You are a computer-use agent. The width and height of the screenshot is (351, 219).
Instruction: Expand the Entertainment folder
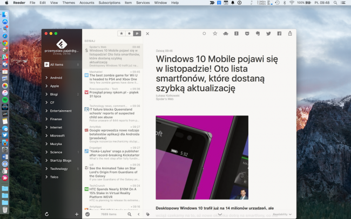pos(46,111)
